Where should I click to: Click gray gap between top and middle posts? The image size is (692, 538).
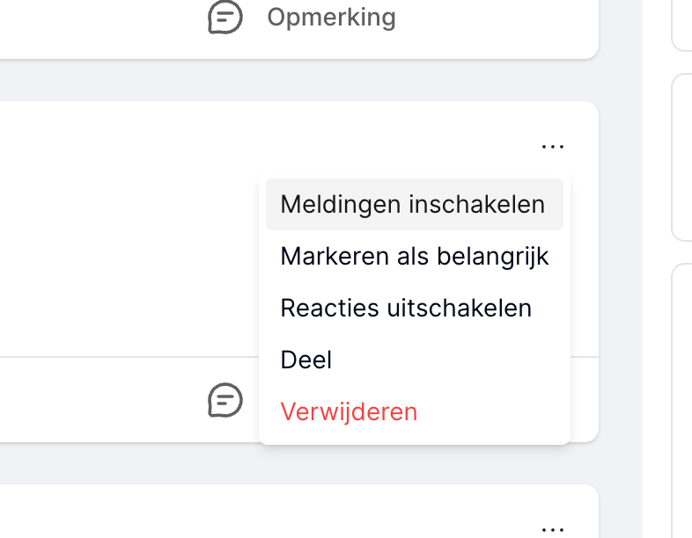[x=299, y=80]
